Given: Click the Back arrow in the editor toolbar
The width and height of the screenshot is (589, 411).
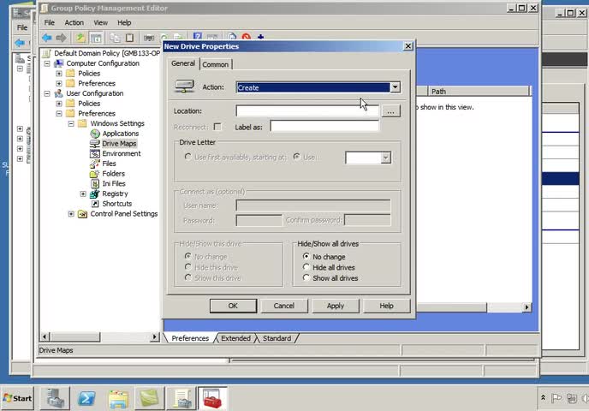Looking at the screenshot, I should 47,38.
